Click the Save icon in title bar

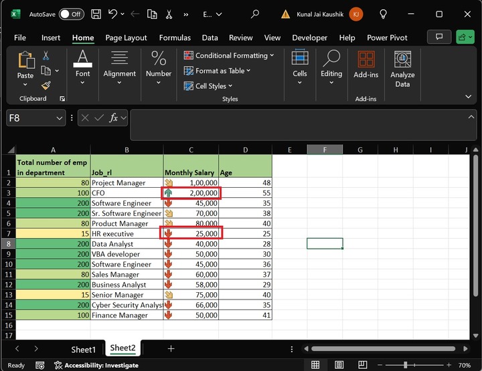tap(96, 13)
